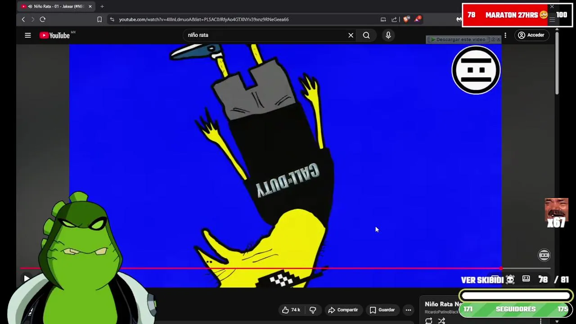The height and width of the screenshot is (324, 576).
Task: Close the Niño Rata browser tab
Action: click(90, 6)
